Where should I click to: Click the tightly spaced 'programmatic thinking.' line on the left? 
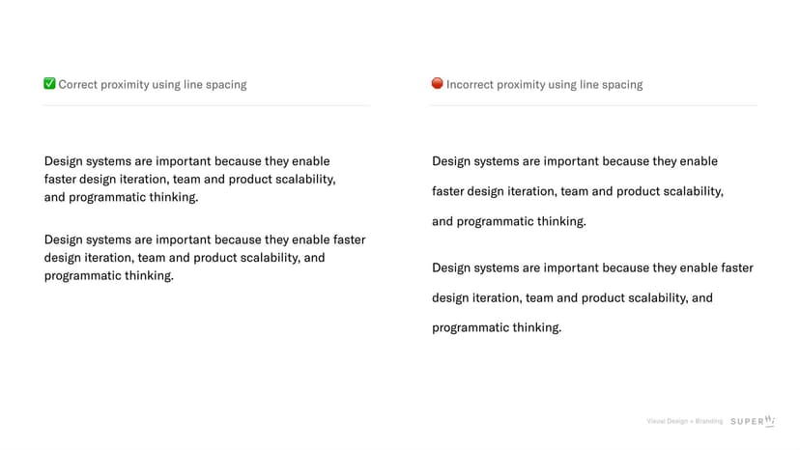[109, 276]
